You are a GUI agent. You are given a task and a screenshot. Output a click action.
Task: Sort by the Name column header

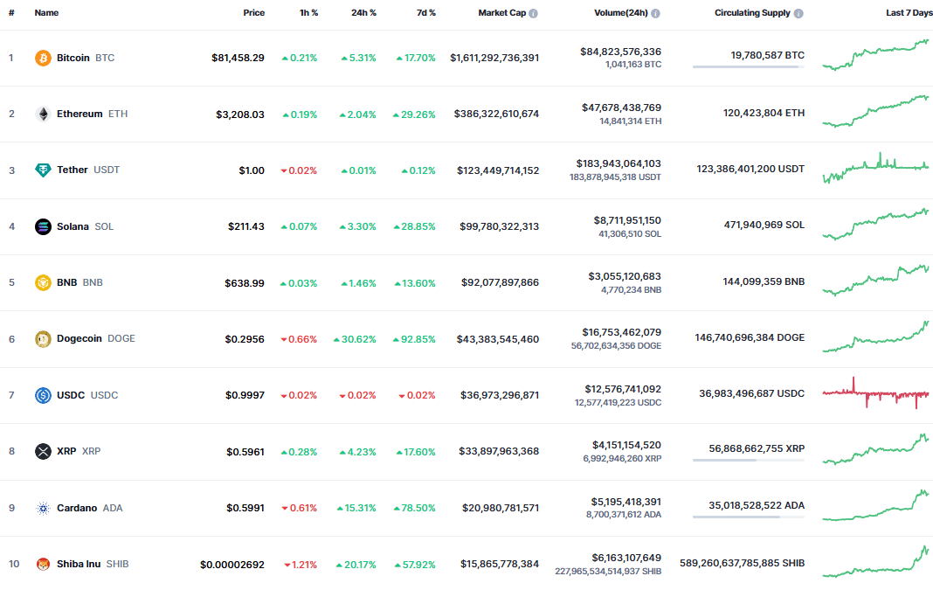click(x=46, y=12)
